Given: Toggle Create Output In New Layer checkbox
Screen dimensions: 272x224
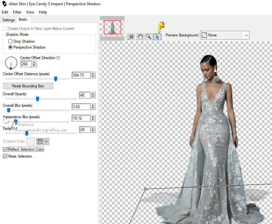Looking at the screenshot, I should (5, 29).
